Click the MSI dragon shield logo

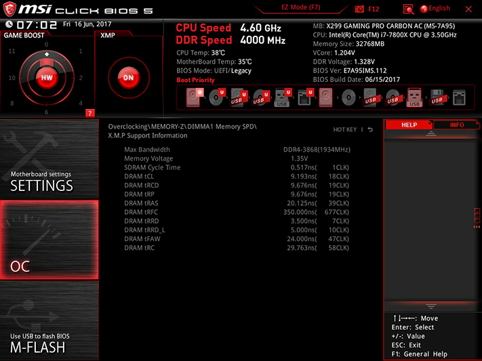click(x=9, y=9)
